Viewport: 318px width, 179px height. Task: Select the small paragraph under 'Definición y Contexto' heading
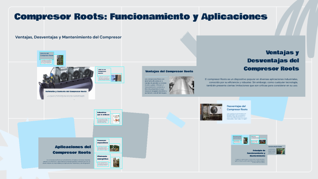66,96
